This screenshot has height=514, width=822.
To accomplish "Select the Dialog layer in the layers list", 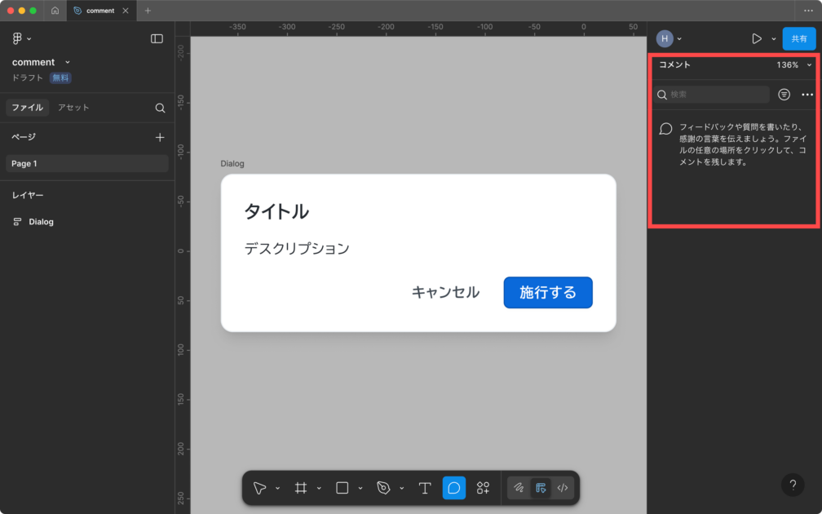I will coord(41,222).
